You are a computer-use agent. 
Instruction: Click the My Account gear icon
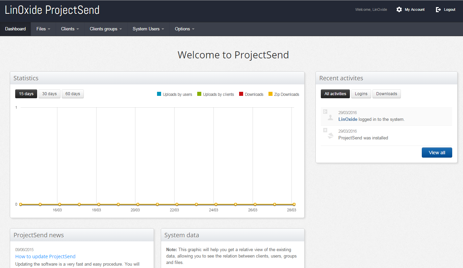tap(399, 9)
